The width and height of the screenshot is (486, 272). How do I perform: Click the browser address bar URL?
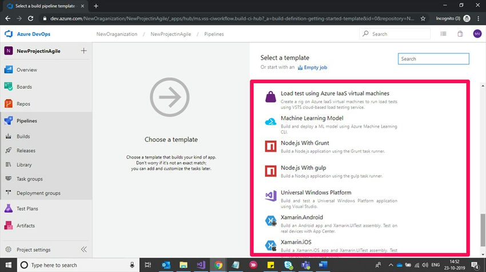232,19
